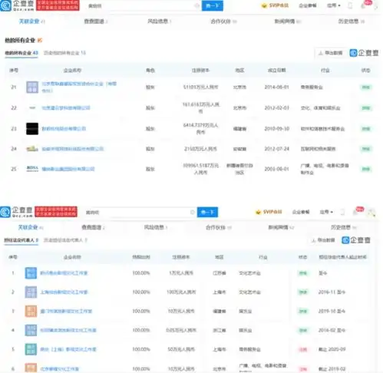The width and height of the screenshot is (383, 373).
Task: Click green company logo in lower row 5
Action: (31, 349)
